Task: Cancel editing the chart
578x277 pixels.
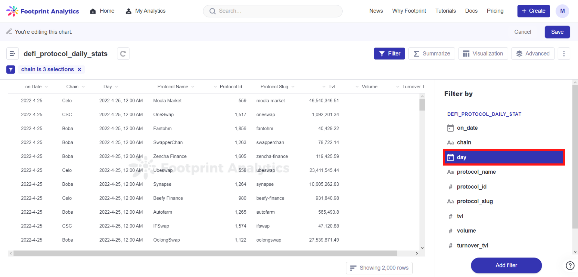Action: point(523,32)
